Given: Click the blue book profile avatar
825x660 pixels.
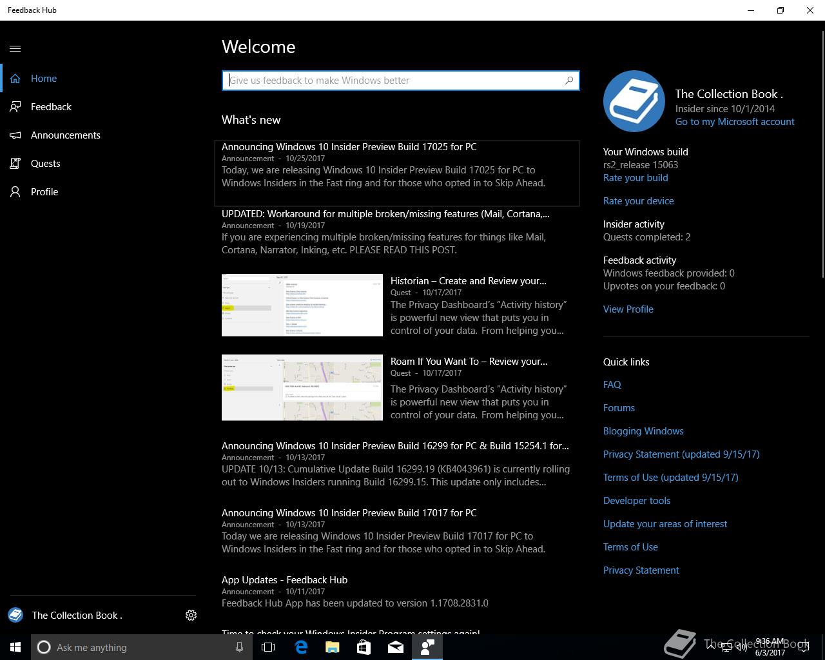Looking at the screenshot, I should (634, 101).
